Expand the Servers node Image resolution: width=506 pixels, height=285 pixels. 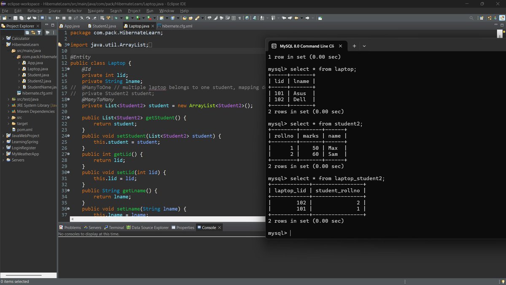point(3,160)
